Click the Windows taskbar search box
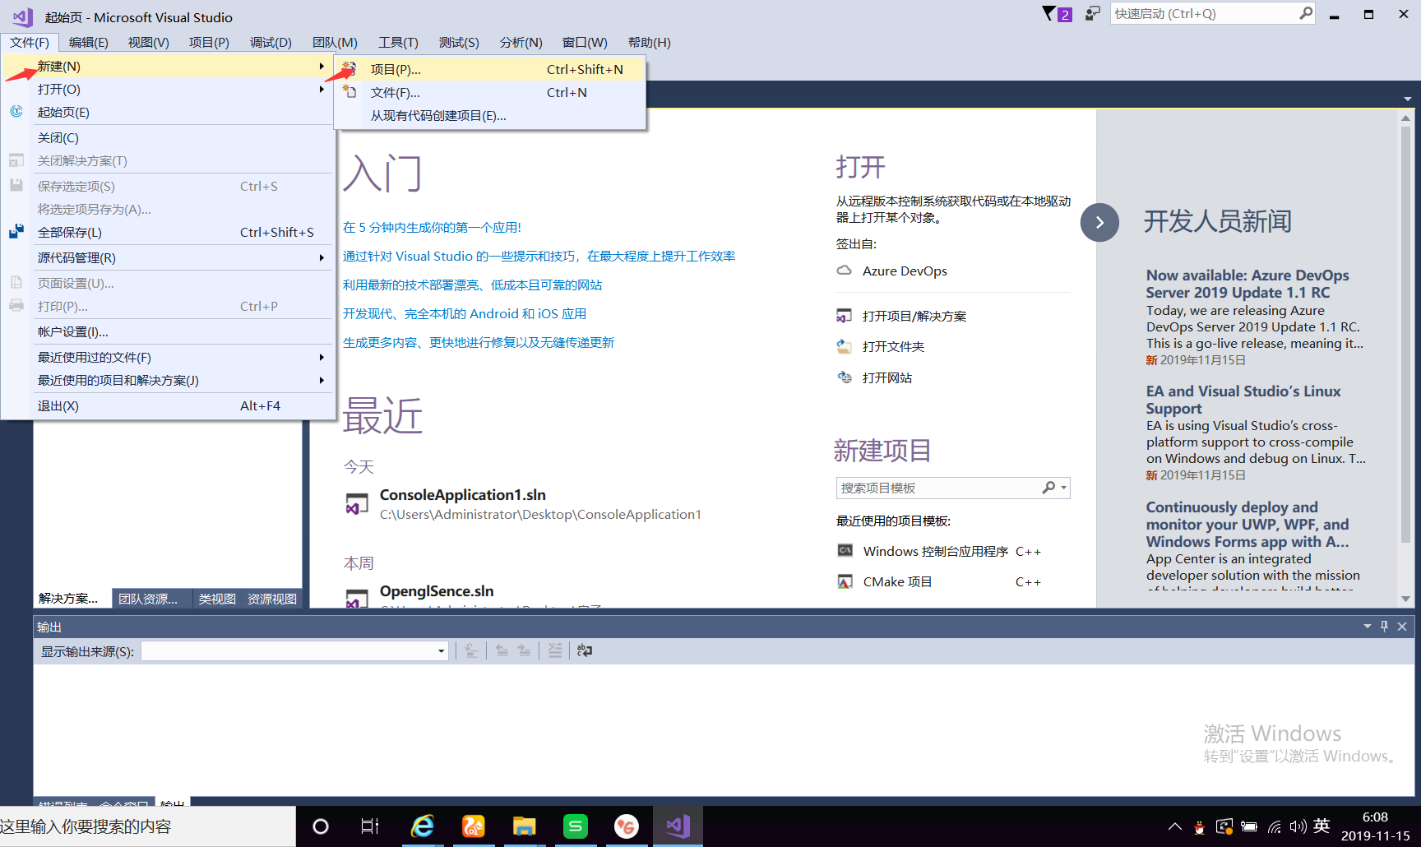The width and height of the screenshot is (1421, 847). tap(148, 826)
